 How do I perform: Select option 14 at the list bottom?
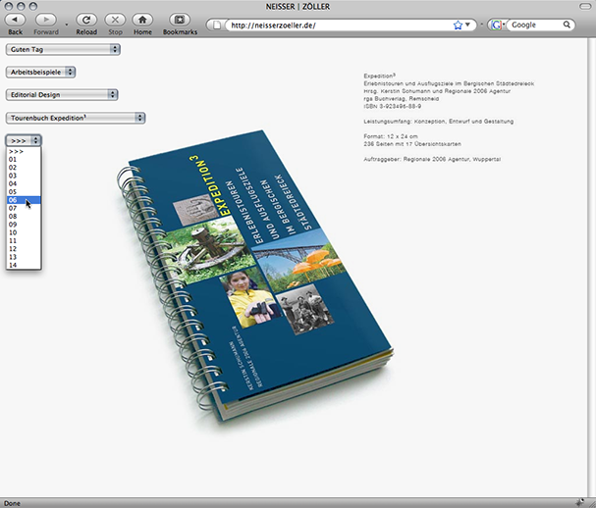[14, 264]
